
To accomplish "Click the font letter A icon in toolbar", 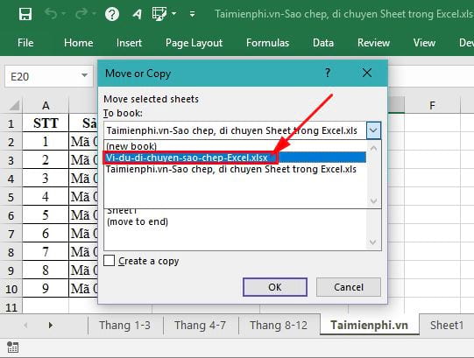I will [x=137, y=14].
